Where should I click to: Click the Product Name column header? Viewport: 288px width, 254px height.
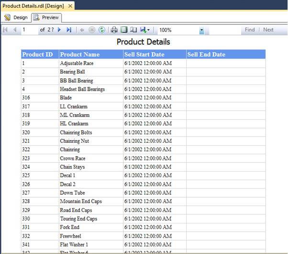coord(91,54)
